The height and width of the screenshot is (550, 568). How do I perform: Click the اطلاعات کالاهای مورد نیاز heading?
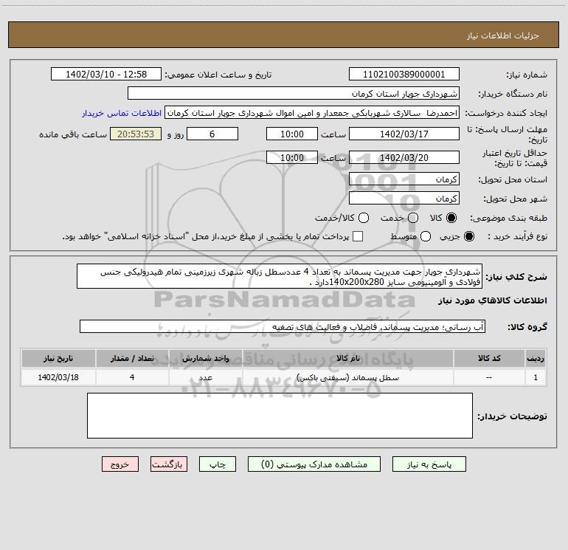tap(493, 300)
